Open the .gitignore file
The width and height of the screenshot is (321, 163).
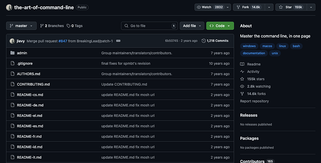(25, 63)
